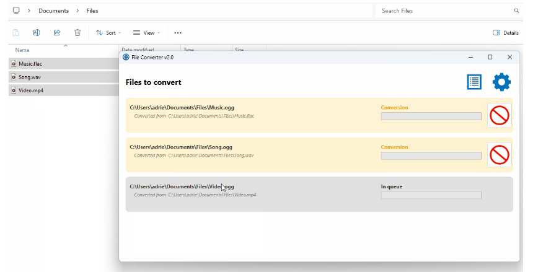Cancel the Song.ogg conversion
The image size is (538, 272).
click(499, 155)
